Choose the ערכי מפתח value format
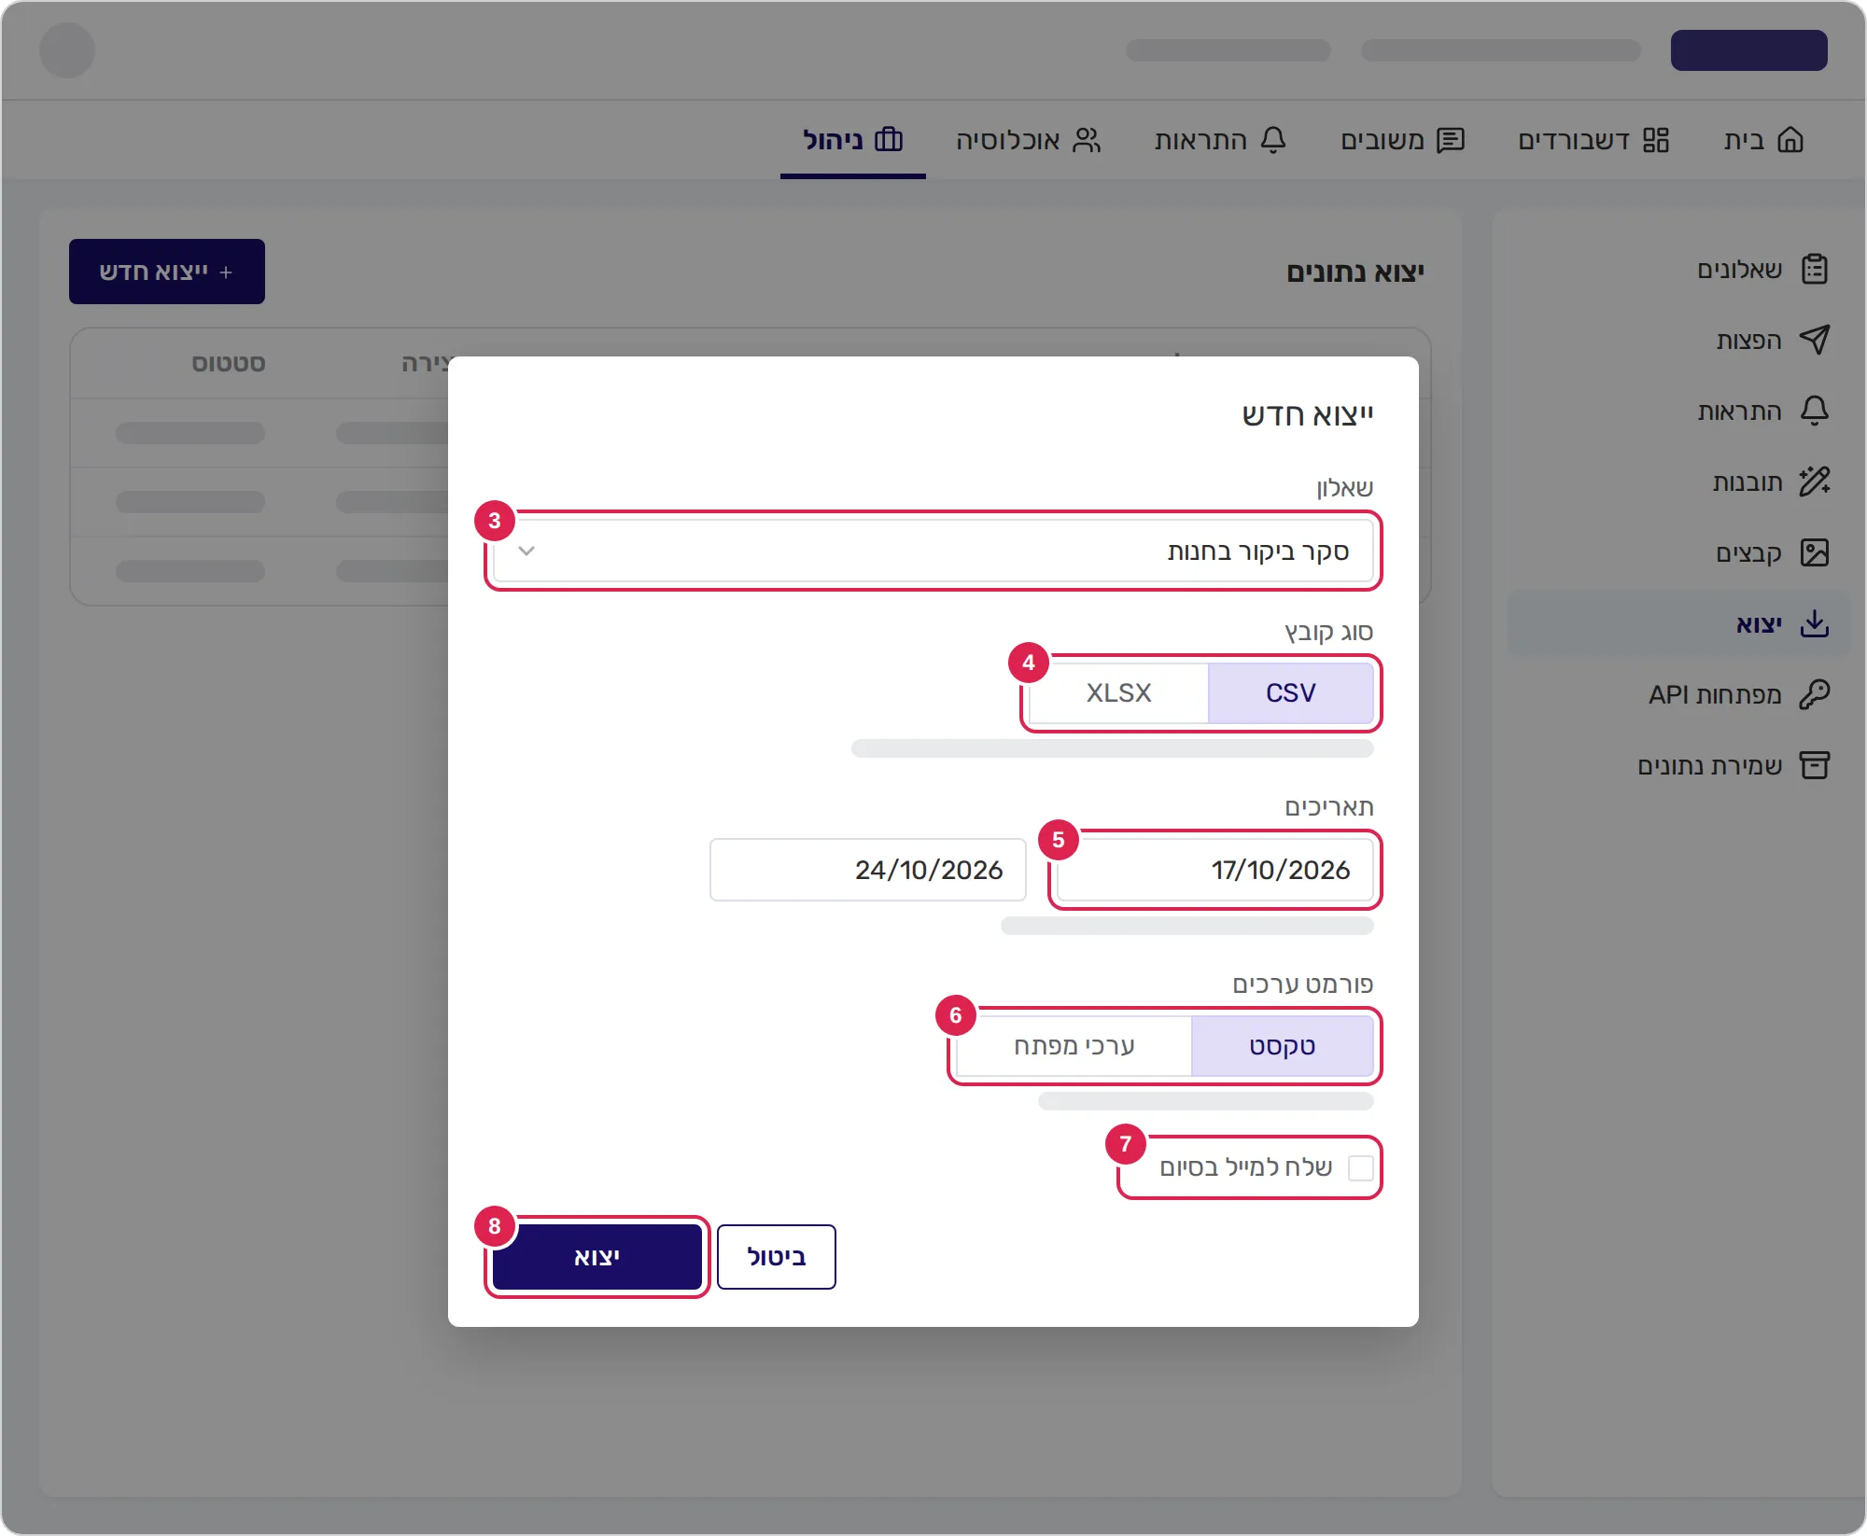This screenshot has width=1867, height=1536. point(1074,1046)
